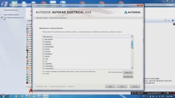Click the Bluetooth tray icon
The image size is (175, 98).
pos(160,96)
